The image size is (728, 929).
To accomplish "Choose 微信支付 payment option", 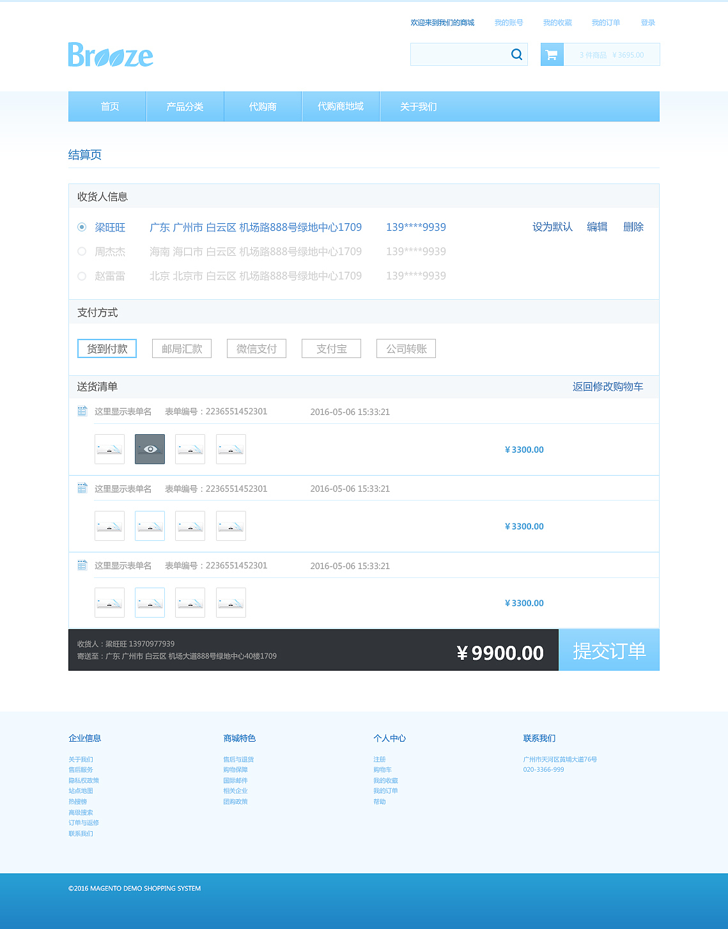I will (x=256, y=348).
